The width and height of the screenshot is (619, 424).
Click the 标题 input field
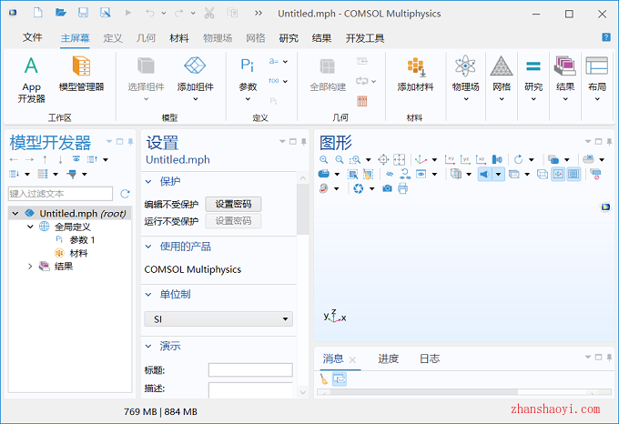pos(250,370)
